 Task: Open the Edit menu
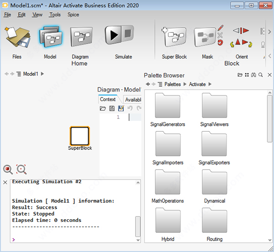[21, 15]
